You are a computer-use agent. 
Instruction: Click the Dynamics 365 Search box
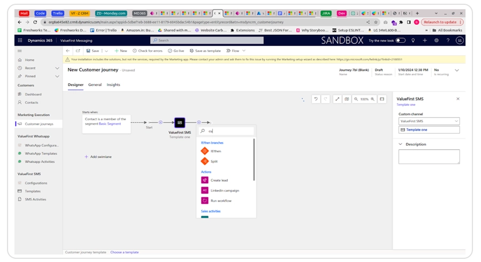207,40
